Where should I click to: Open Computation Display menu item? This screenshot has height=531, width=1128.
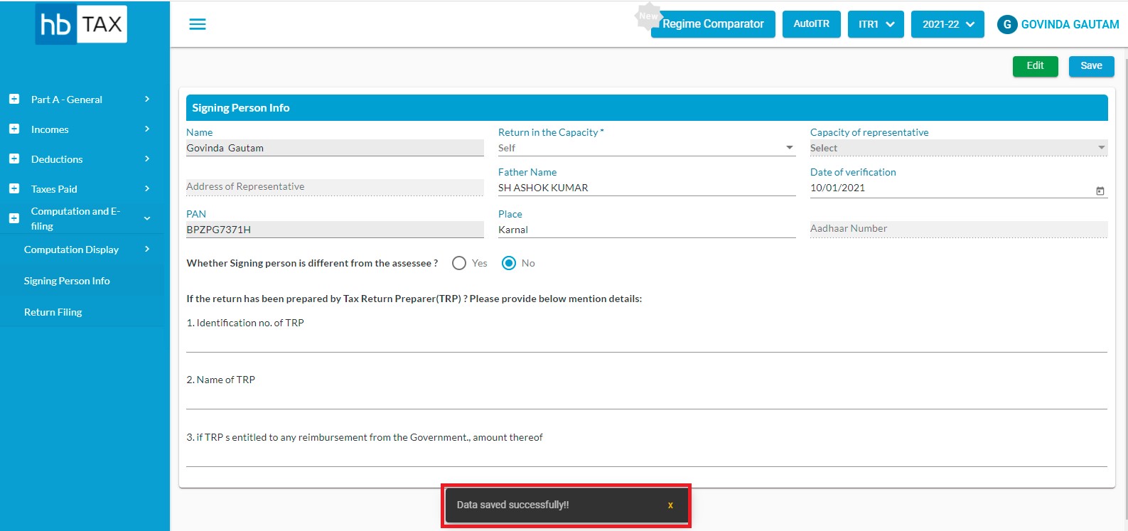(x=71, y=250)
